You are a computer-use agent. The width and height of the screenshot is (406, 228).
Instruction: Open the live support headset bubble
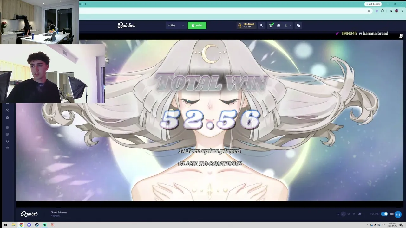[398, 214]
